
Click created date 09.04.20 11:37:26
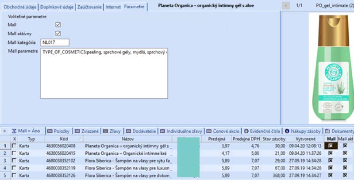(305, 153)
